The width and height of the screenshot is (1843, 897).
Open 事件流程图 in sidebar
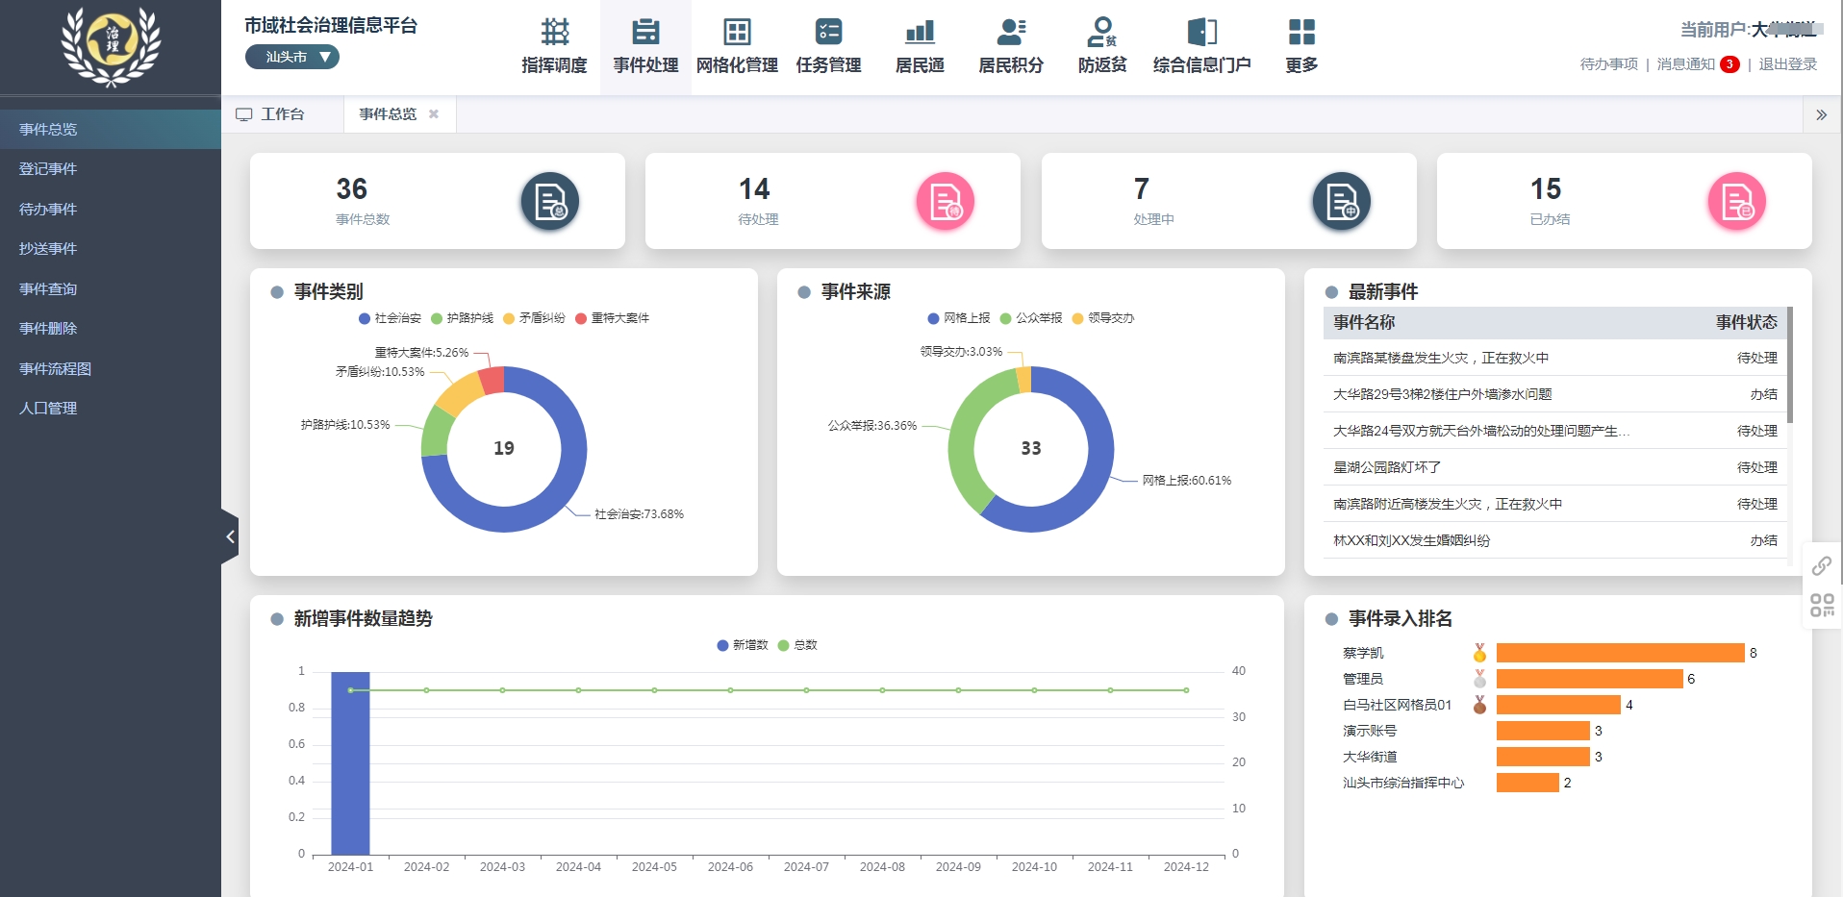coord(111,368)
